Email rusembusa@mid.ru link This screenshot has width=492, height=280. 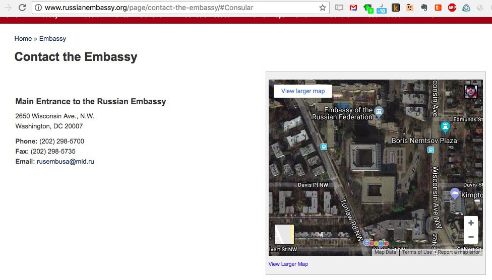point(65,162)
